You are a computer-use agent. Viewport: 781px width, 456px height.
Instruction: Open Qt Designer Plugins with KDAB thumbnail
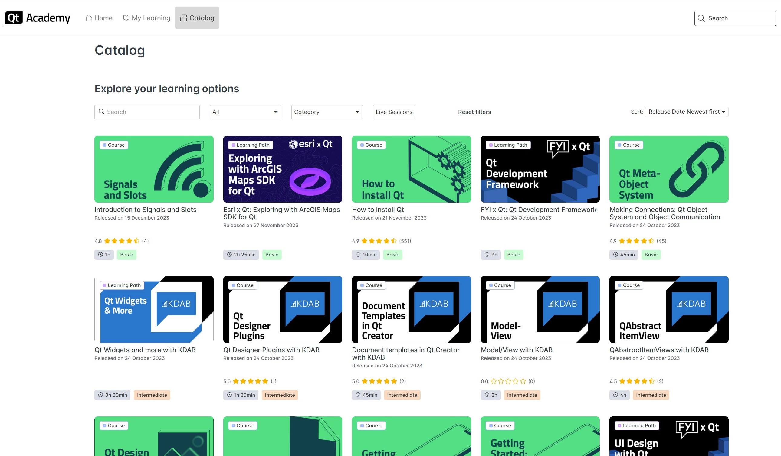282,309
